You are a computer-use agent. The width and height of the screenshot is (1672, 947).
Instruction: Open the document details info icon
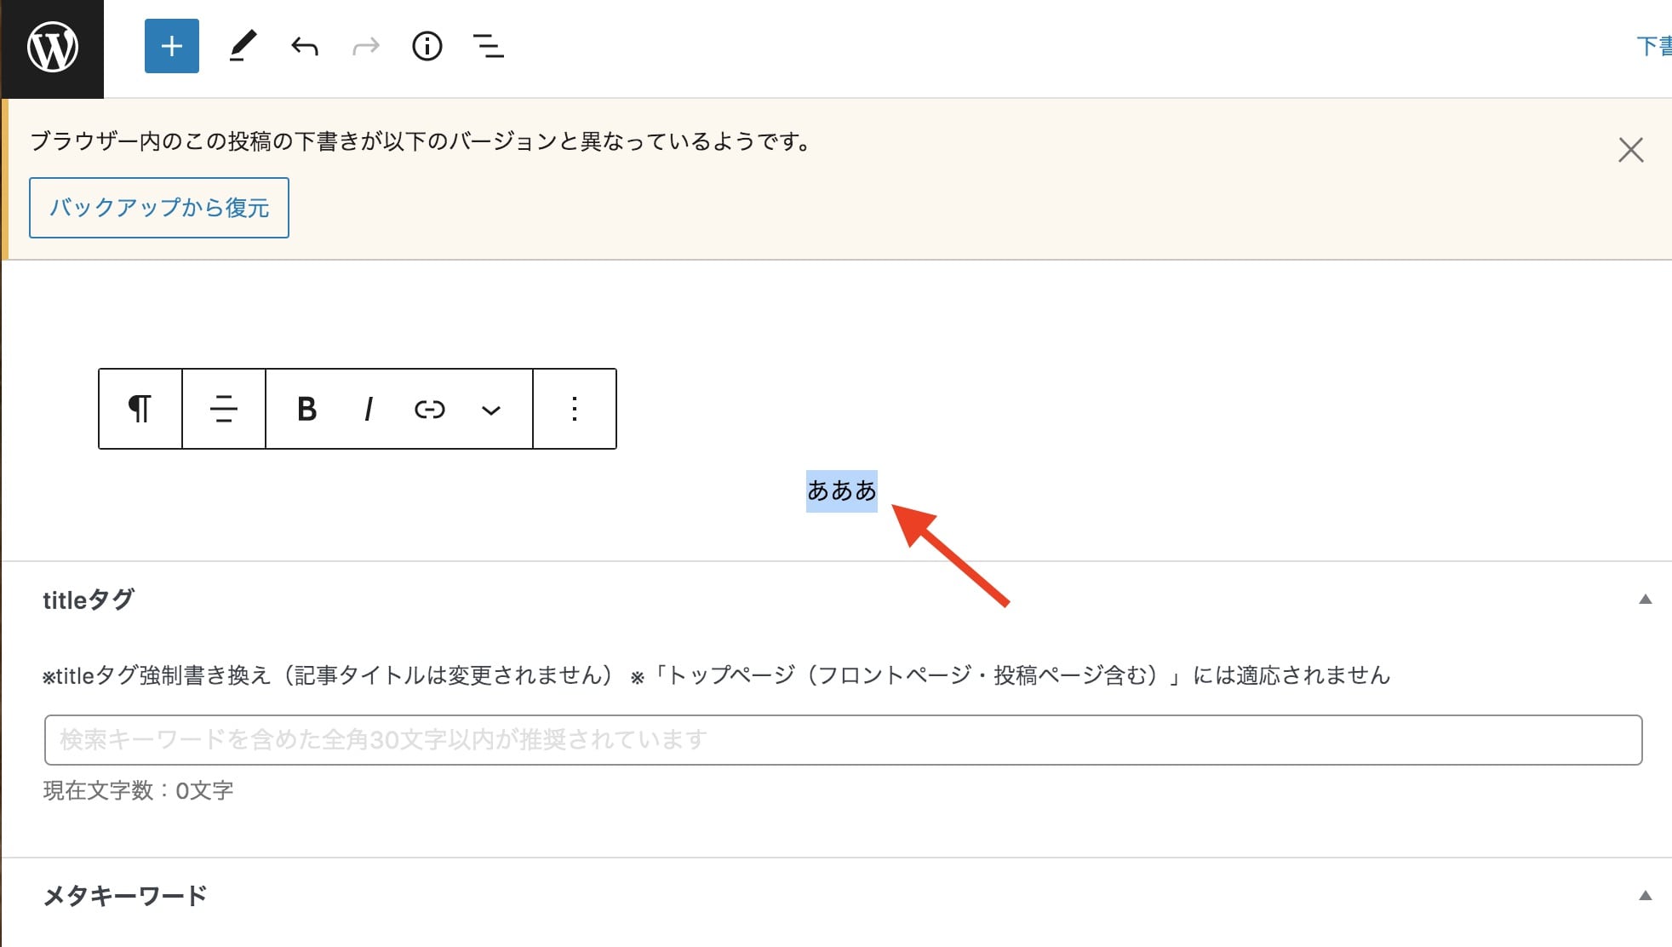coord(427,46)
